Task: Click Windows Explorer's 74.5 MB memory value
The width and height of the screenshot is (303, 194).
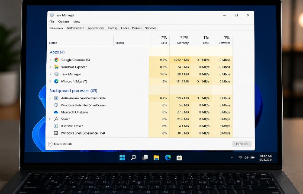Action: (183, 67)
